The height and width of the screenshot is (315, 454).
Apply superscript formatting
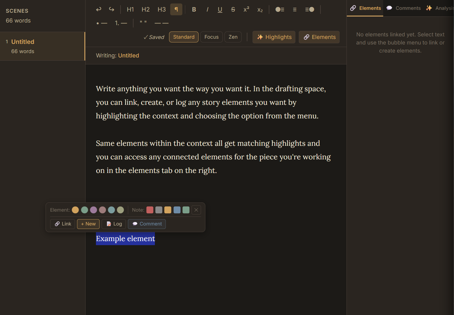click(x=246, y=10)
